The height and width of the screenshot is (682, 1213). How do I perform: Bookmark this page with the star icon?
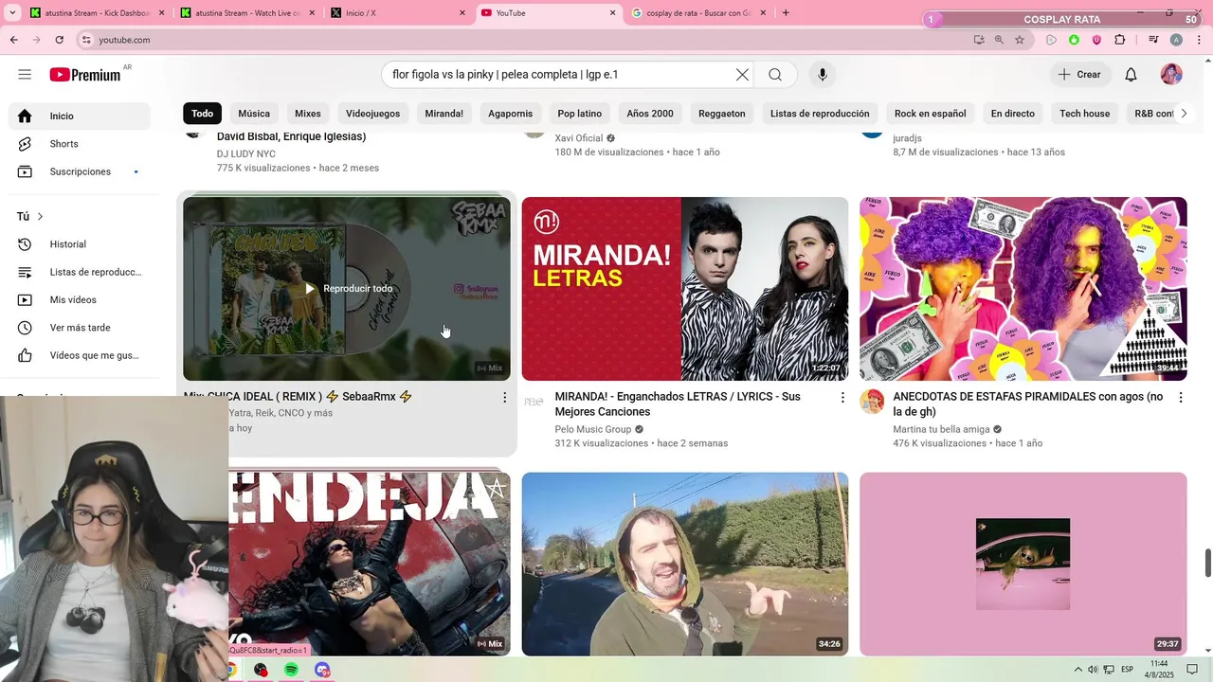[x=1020, y=40]
